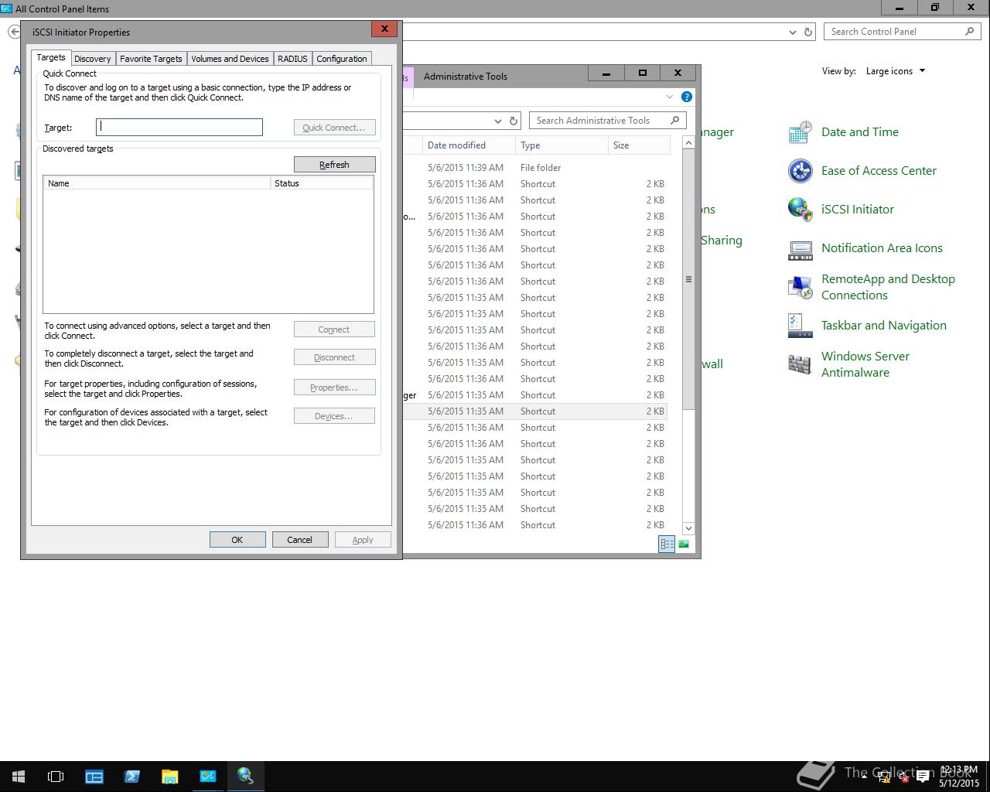Sort targets by the Status column

click(322, 183)
